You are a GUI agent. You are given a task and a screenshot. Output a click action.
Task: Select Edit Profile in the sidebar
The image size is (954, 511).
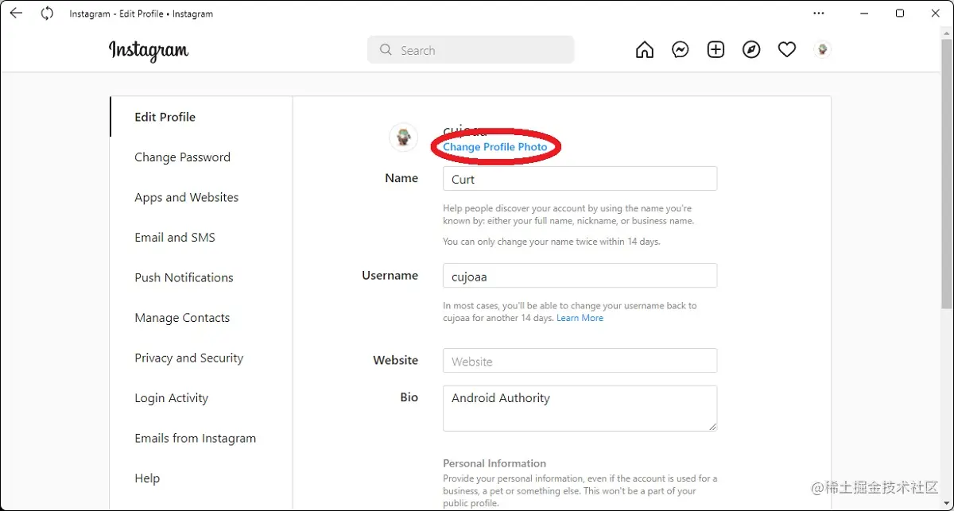(165, 117)
